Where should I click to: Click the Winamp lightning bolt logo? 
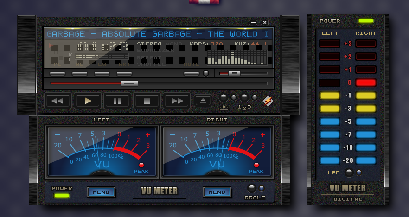point(268,101)
